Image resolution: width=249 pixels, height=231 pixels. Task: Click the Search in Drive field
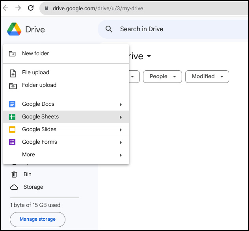[x=173, y=29]
